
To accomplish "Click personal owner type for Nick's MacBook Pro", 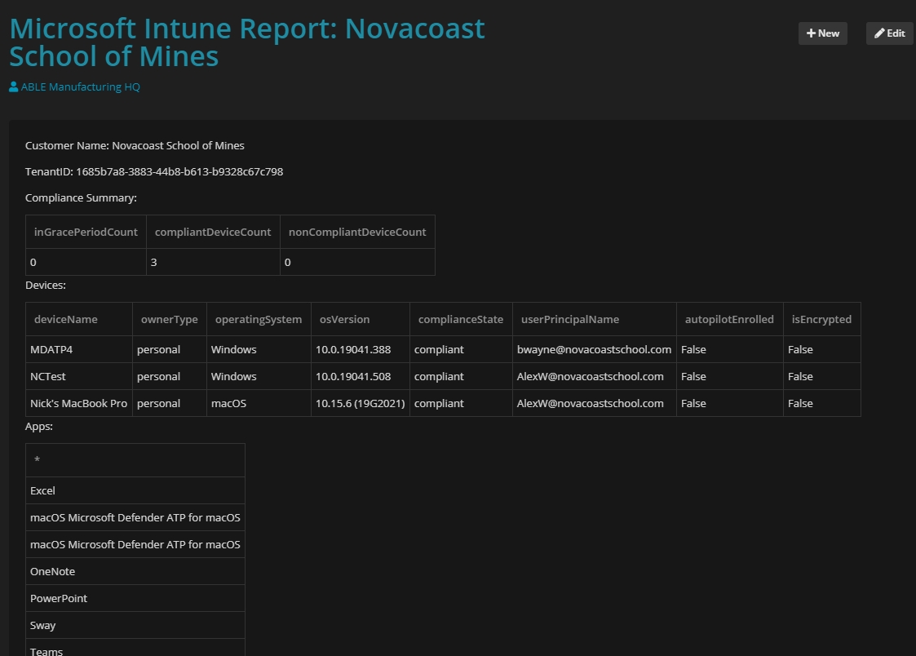I will [170, 403].
